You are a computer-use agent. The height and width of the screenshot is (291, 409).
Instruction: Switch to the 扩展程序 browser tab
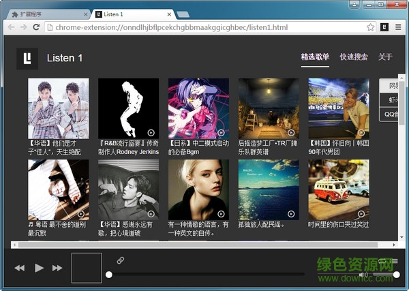(x=45, y=13)
